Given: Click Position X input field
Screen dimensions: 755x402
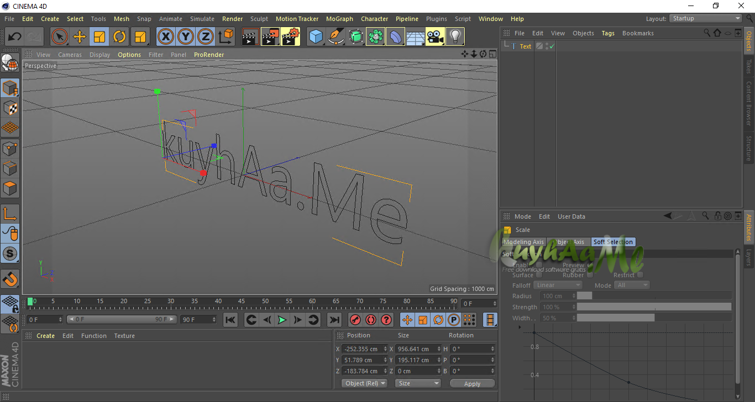Looking at the screenshot, I should 364,349.
